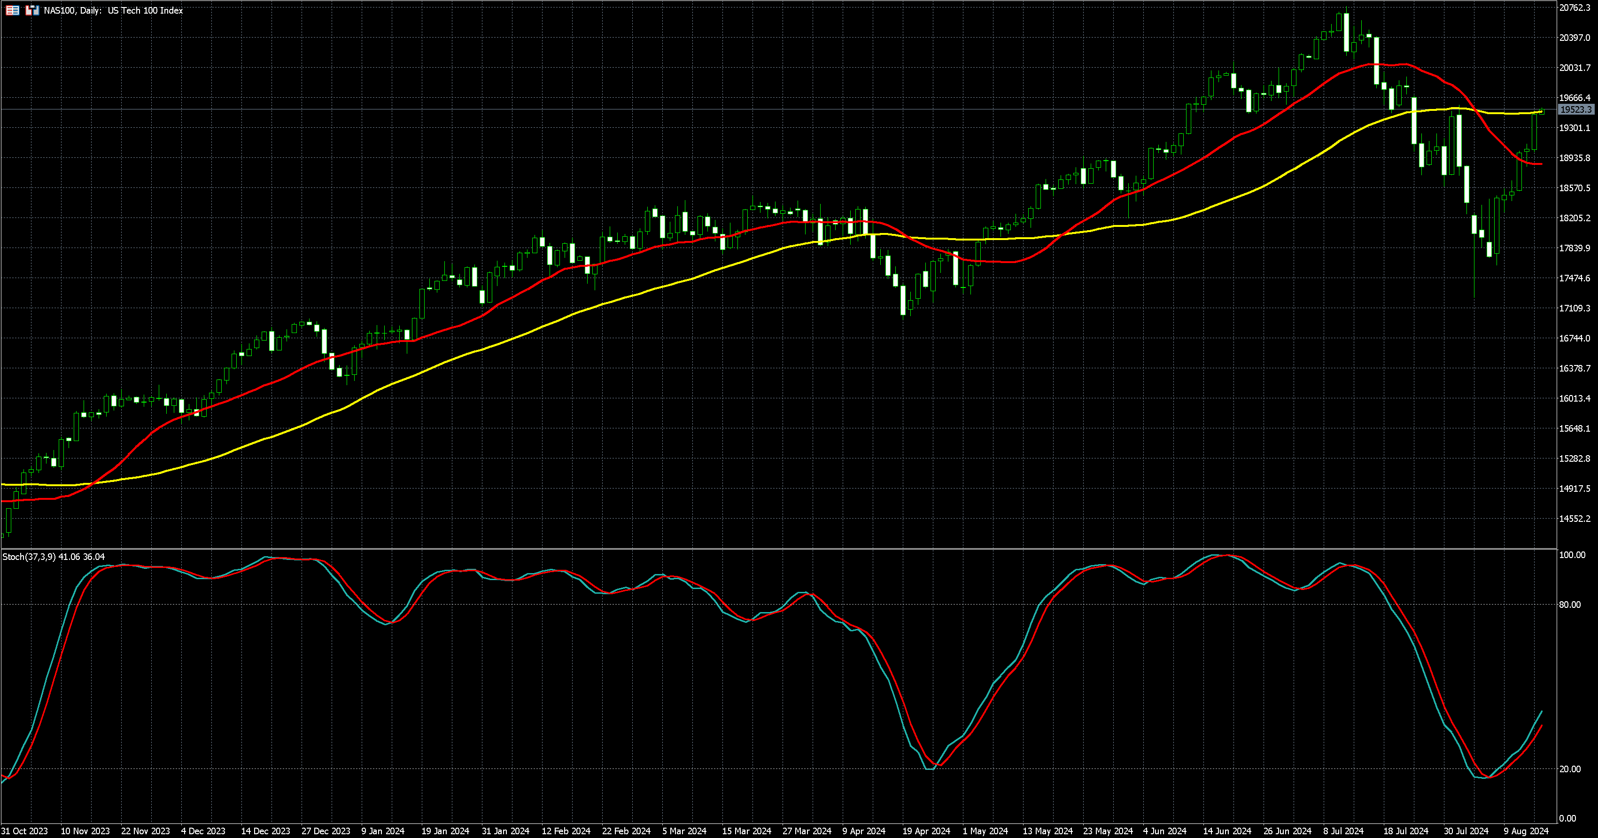Click the 20.00 stochastic level label
The width and height of the screenshot is (1598, 838).
tap(1570, 769)
